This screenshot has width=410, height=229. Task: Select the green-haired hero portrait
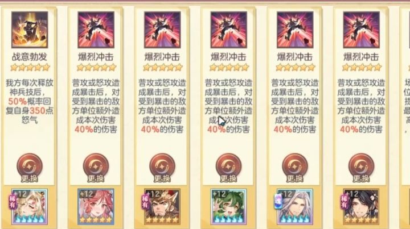(229, 207)
